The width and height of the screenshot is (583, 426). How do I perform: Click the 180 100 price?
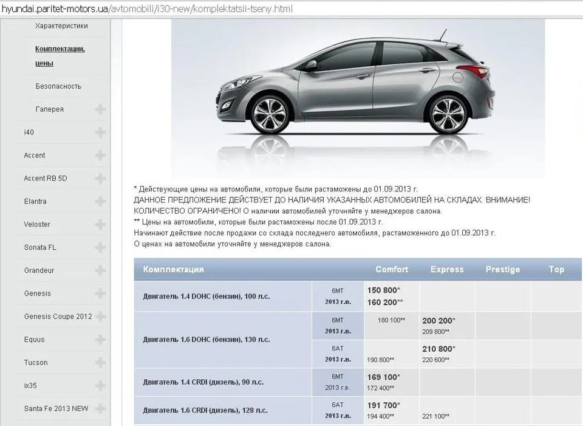click(x=391, y=320)
